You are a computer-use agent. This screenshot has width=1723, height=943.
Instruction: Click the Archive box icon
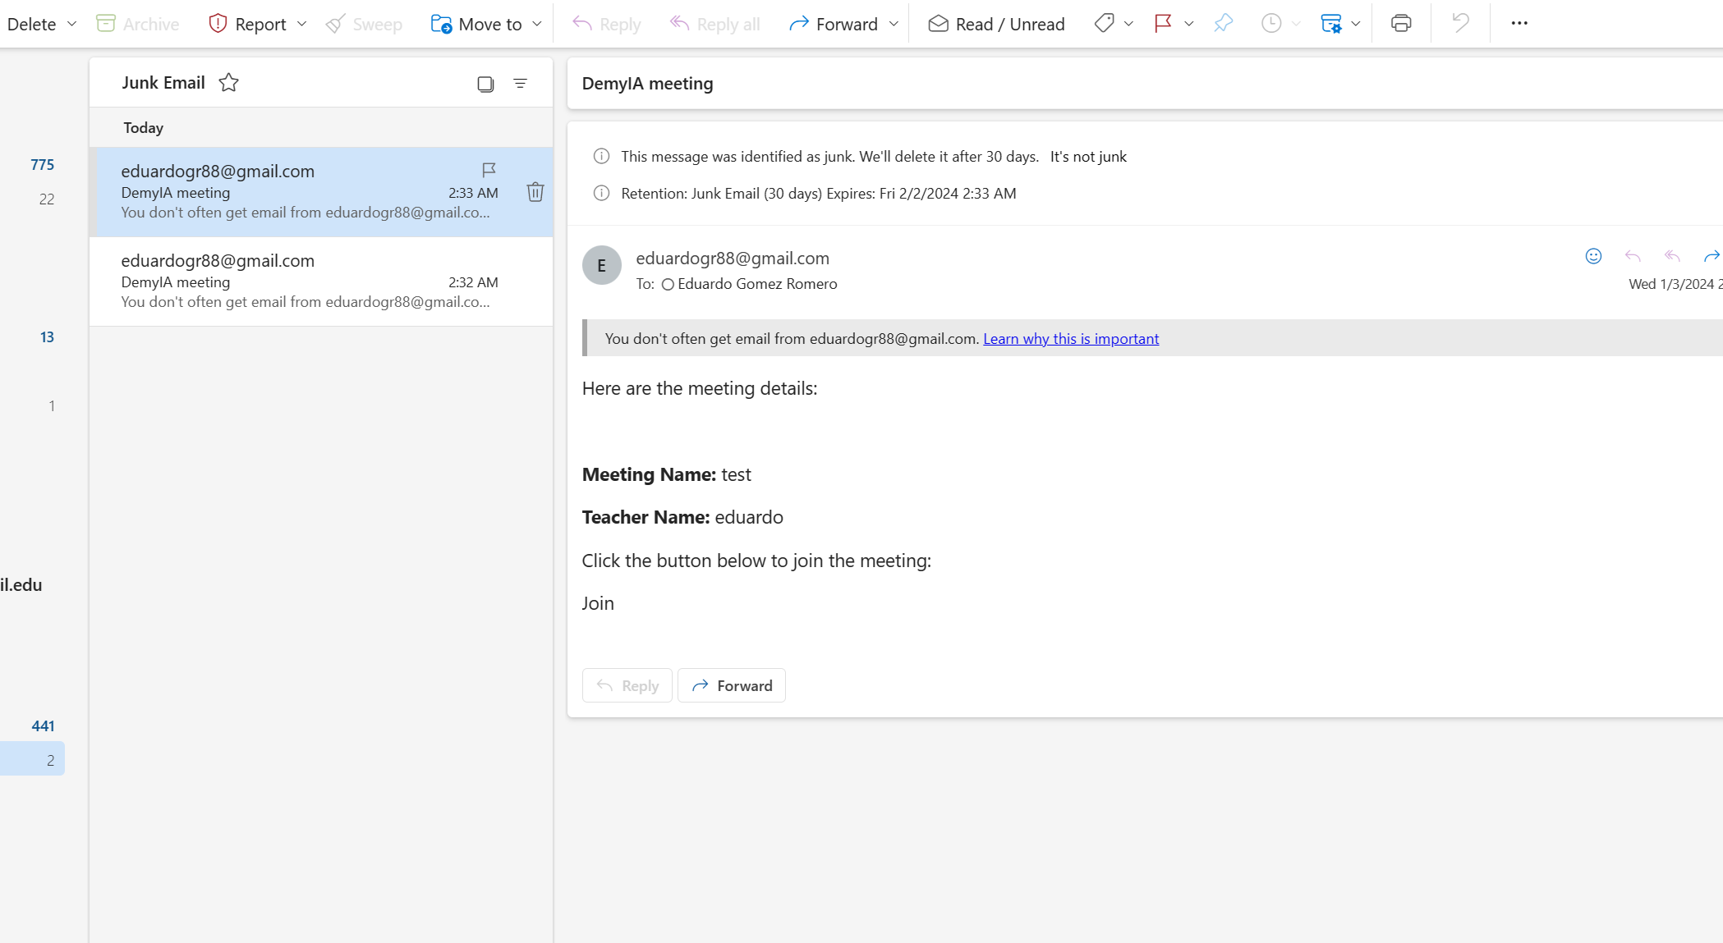click(x=106, y=23)
